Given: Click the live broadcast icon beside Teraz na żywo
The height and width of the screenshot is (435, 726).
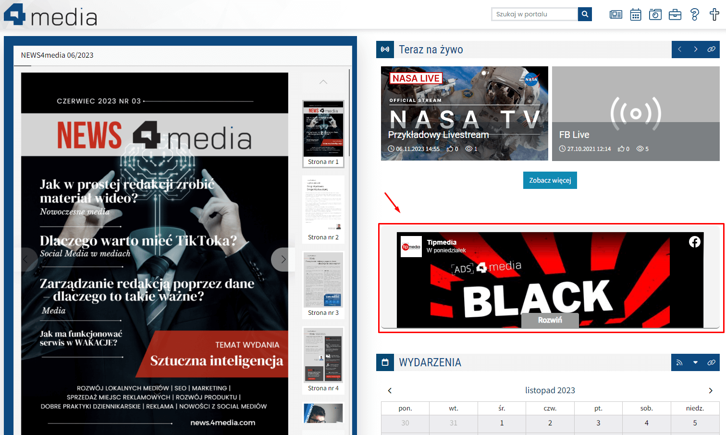Looking at the screenshot, I should coord(385,50).
